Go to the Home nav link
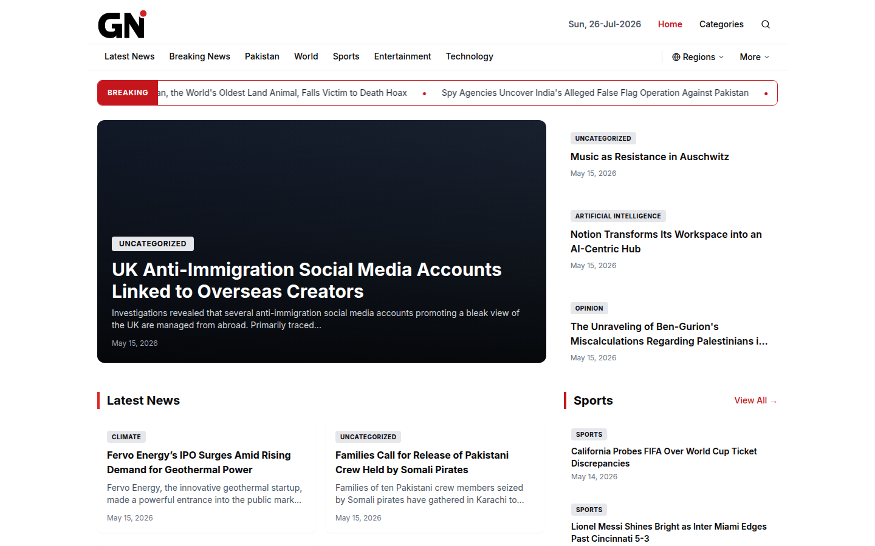 point(670,24)
